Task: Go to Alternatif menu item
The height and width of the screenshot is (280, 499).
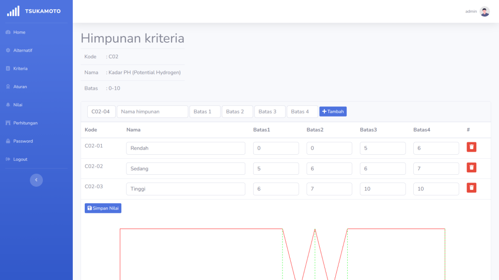Action: click(x=23, y=51)
